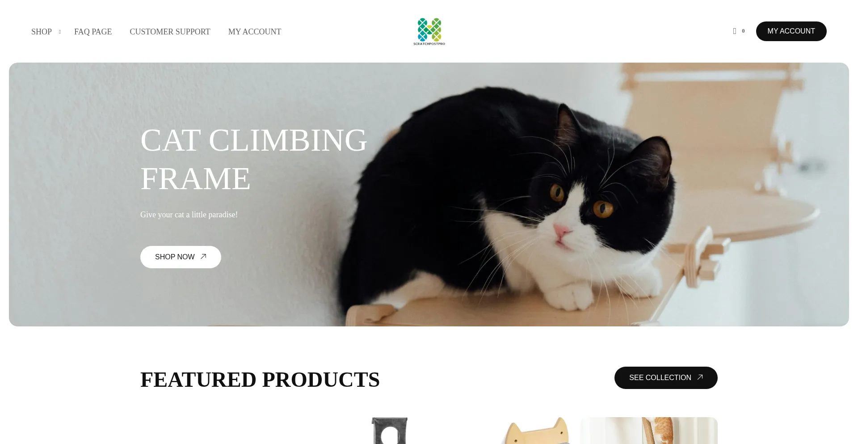Open the cat-shaped wooden shelf product
858x444 pixels.
536,431
